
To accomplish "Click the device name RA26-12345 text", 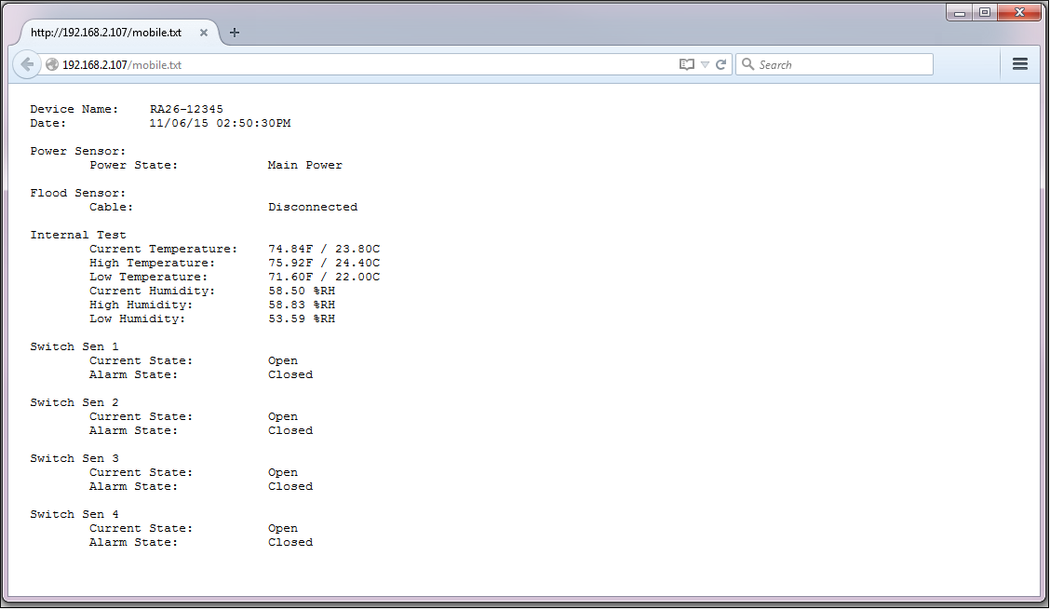I will [186, 109].
